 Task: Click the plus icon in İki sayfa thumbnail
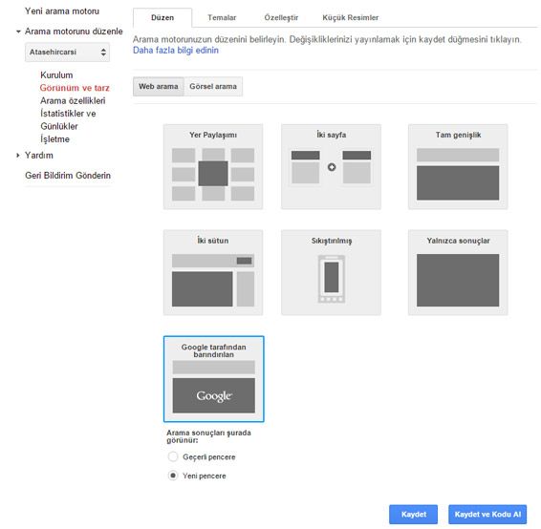pyautogui.click(x=332, y=167)
